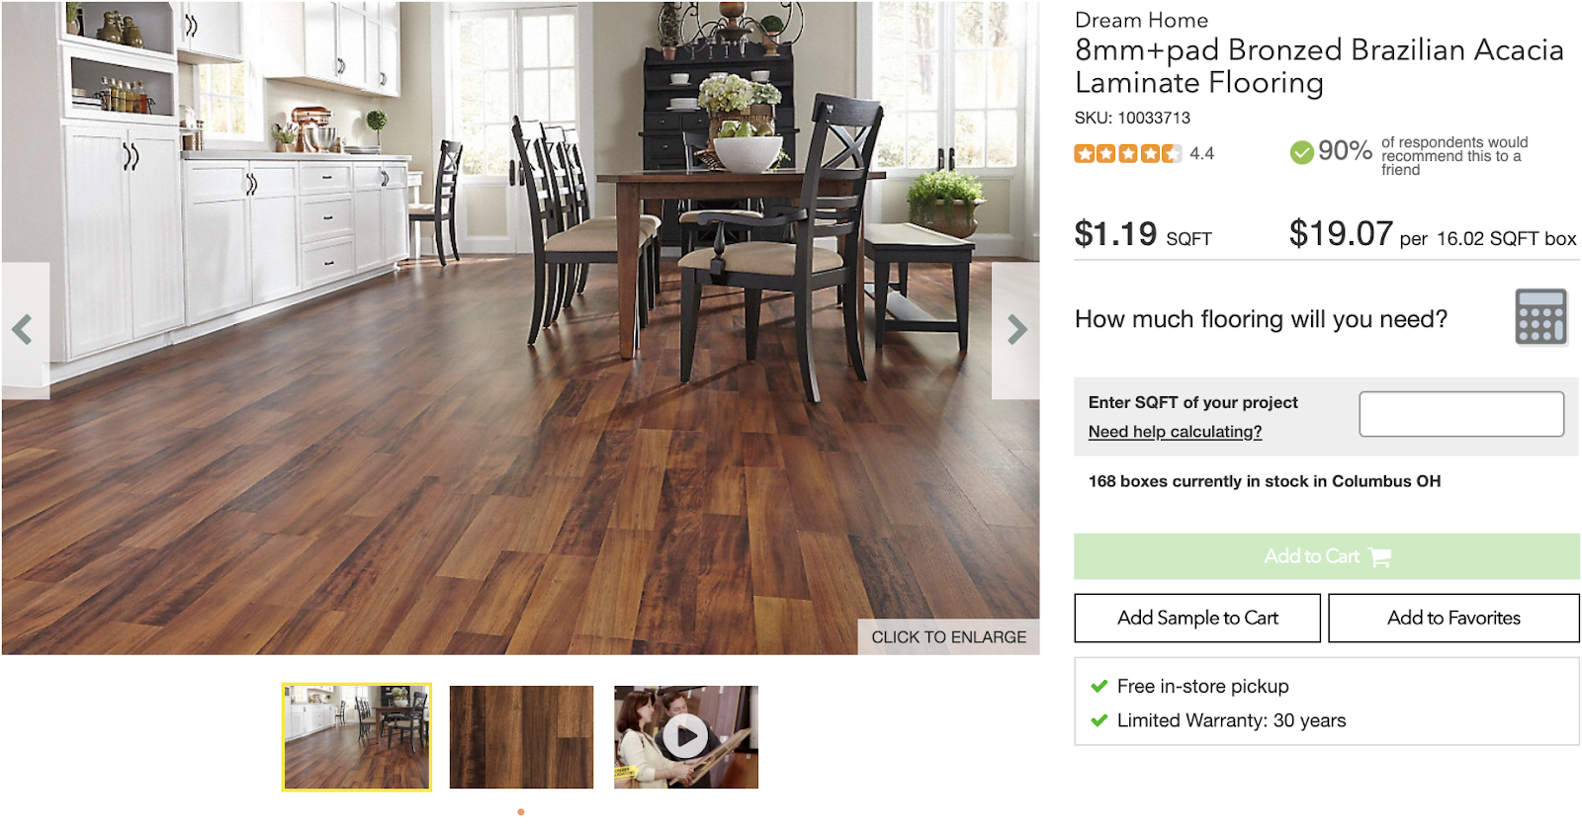Click the star rating icons
1582x835 pixels.
point(1128,153)
